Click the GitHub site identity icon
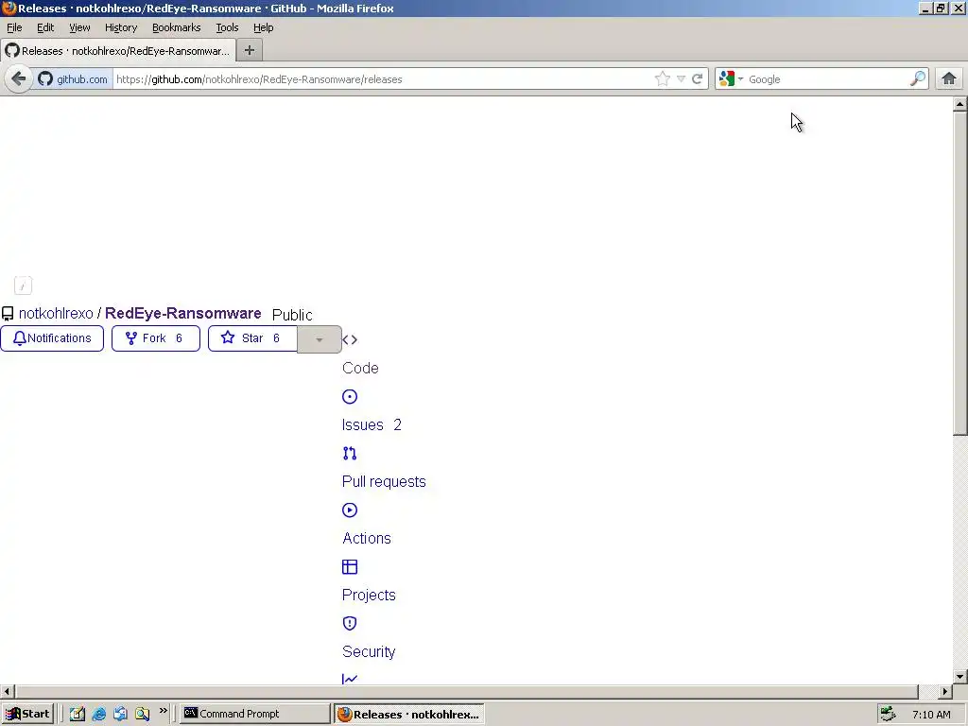 [45, 79]
